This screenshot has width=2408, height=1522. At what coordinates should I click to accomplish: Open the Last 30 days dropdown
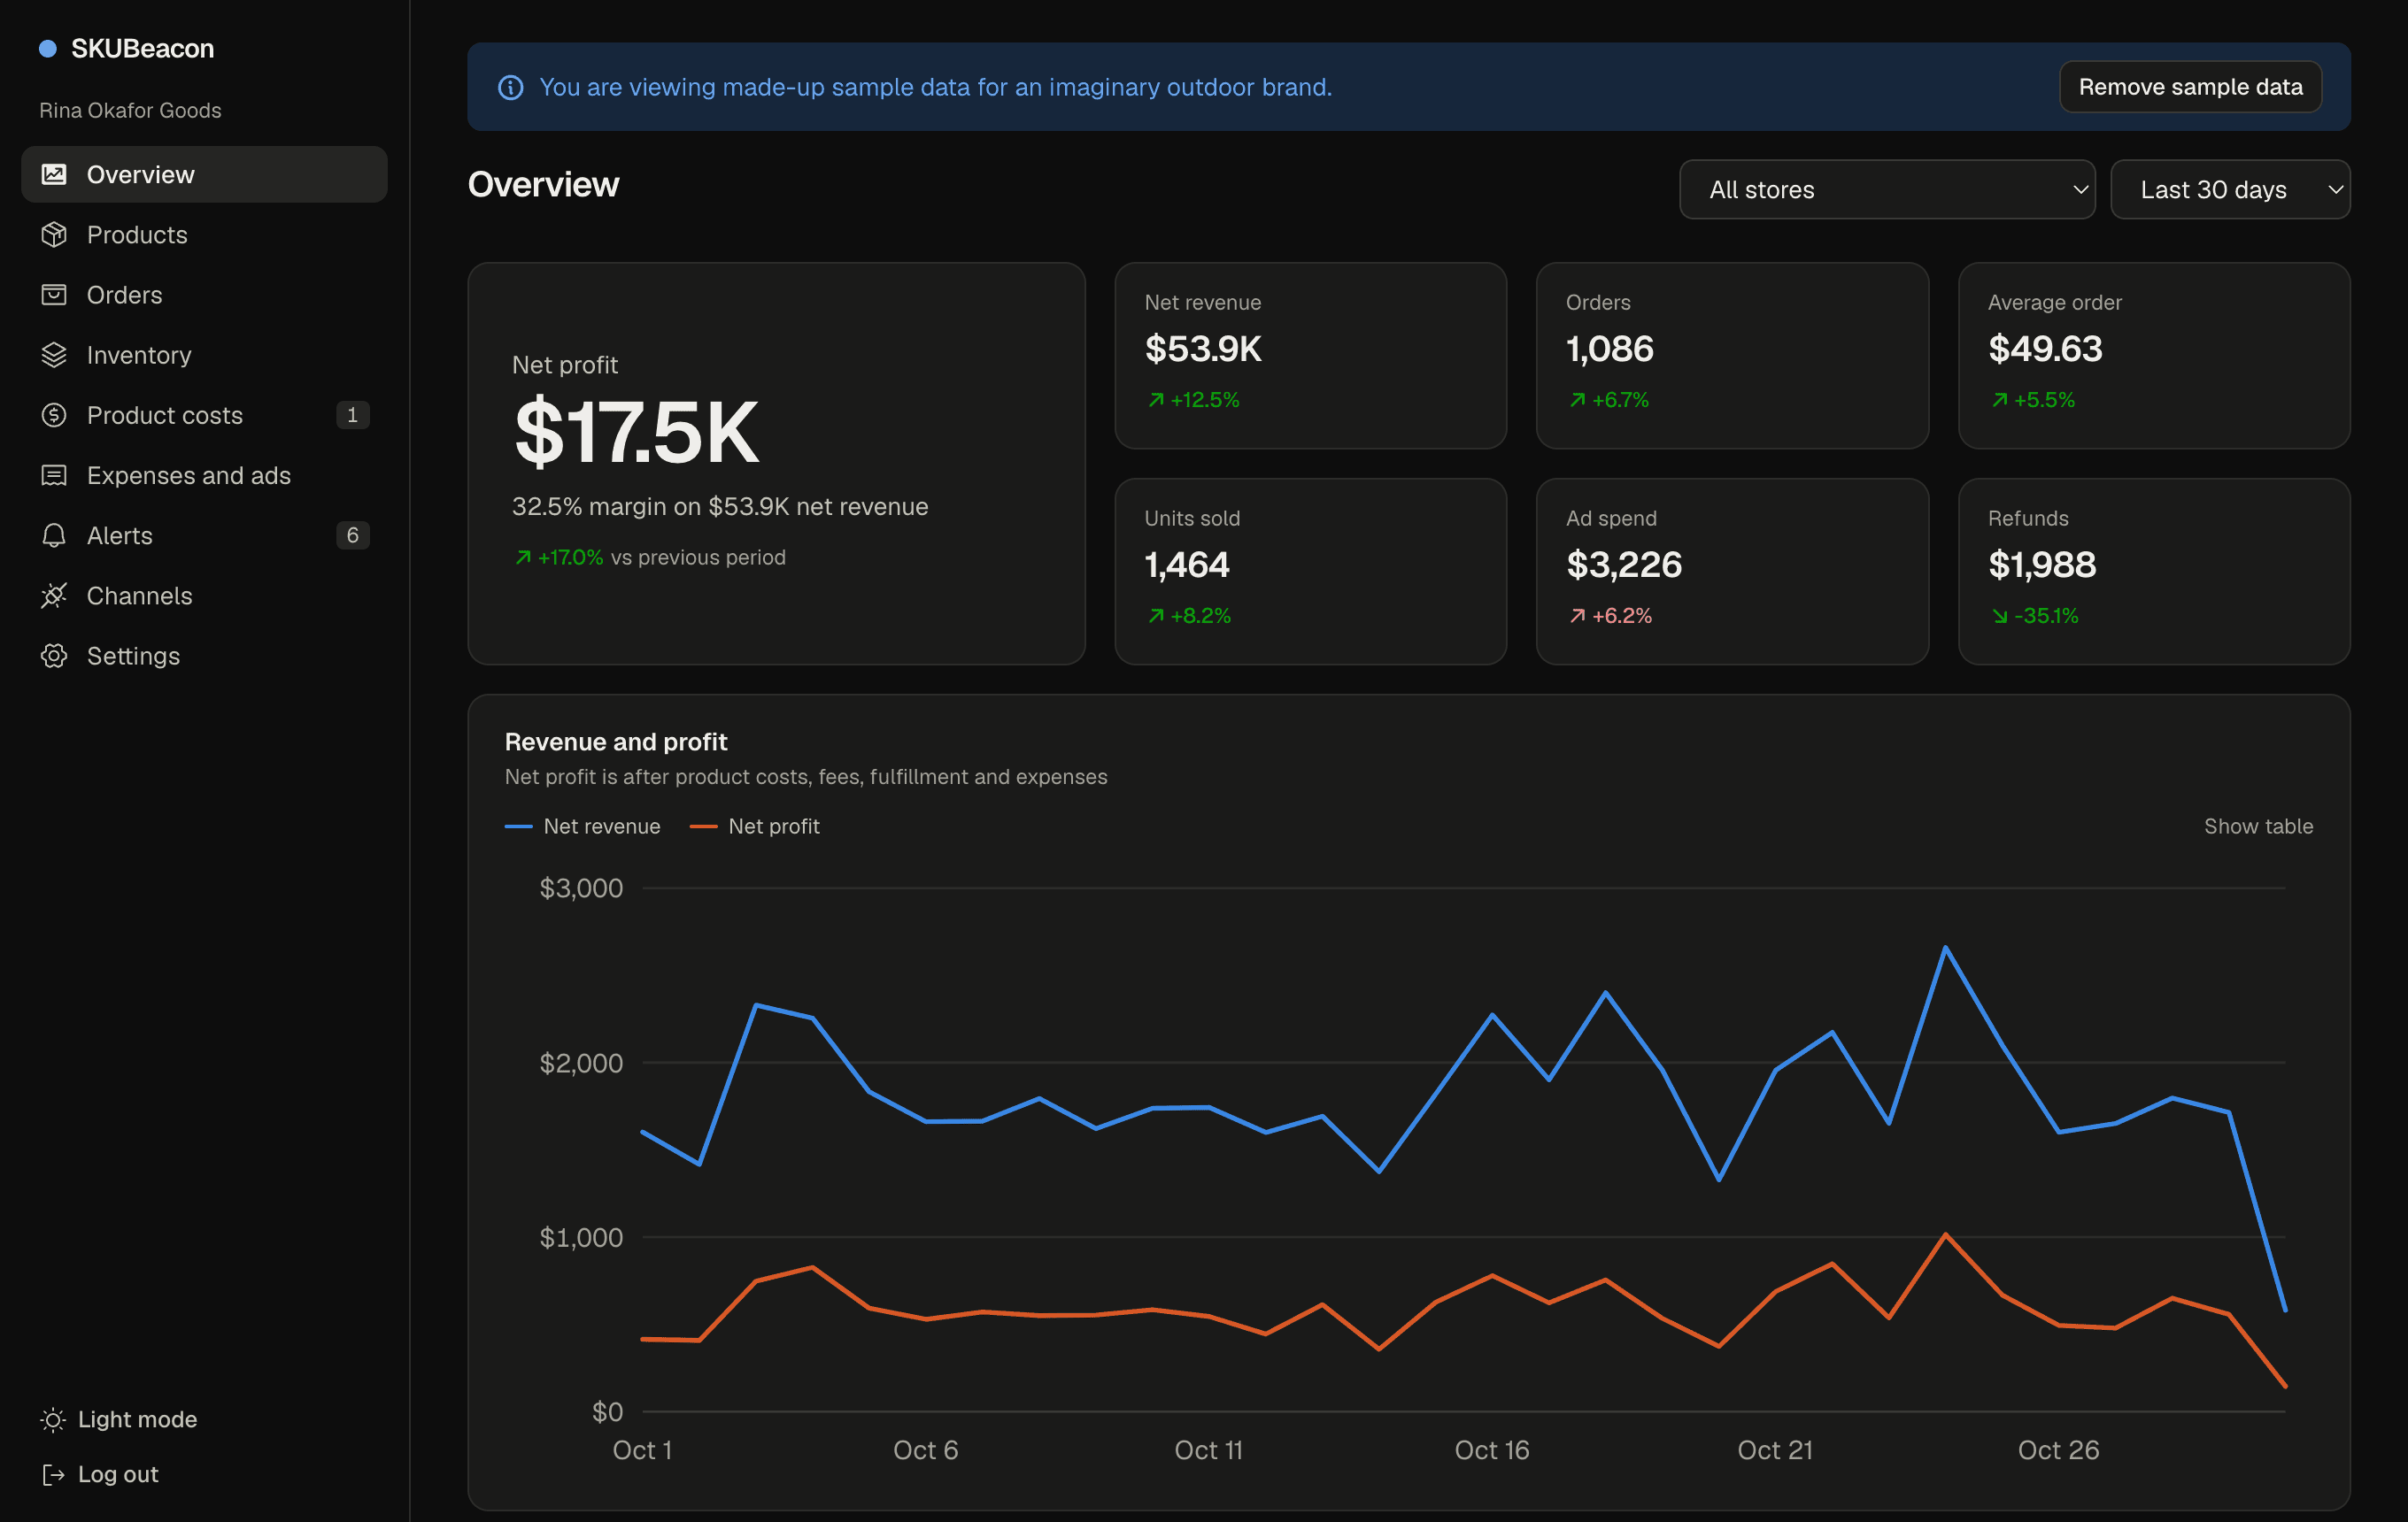2230,188
